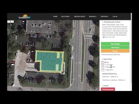
Task: Click the SolBid logo
Action: click(25, 16)
